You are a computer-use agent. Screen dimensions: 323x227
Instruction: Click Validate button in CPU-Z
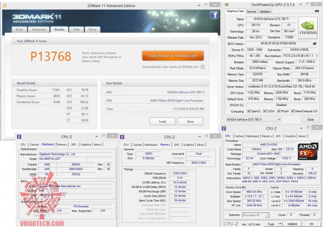coord(292,224)
